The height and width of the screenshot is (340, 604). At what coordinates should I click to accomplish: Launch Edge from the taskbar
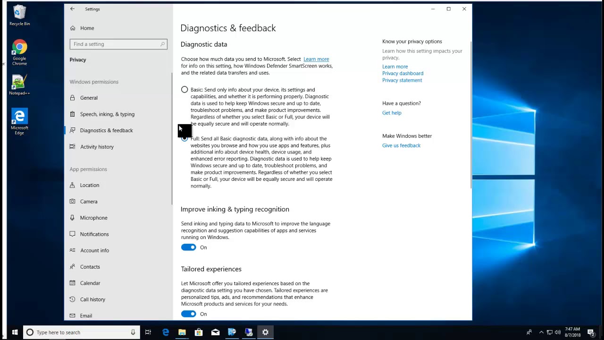coord(166,332)
